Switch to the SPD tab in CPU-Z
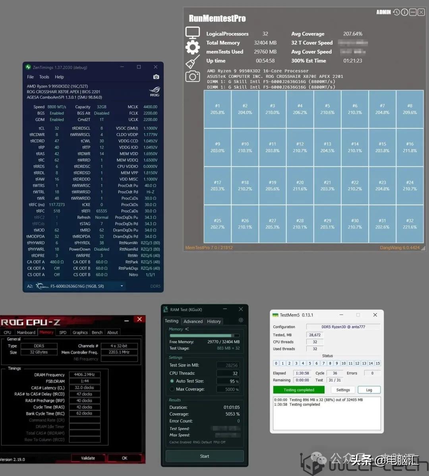 [x=62, y=332]
